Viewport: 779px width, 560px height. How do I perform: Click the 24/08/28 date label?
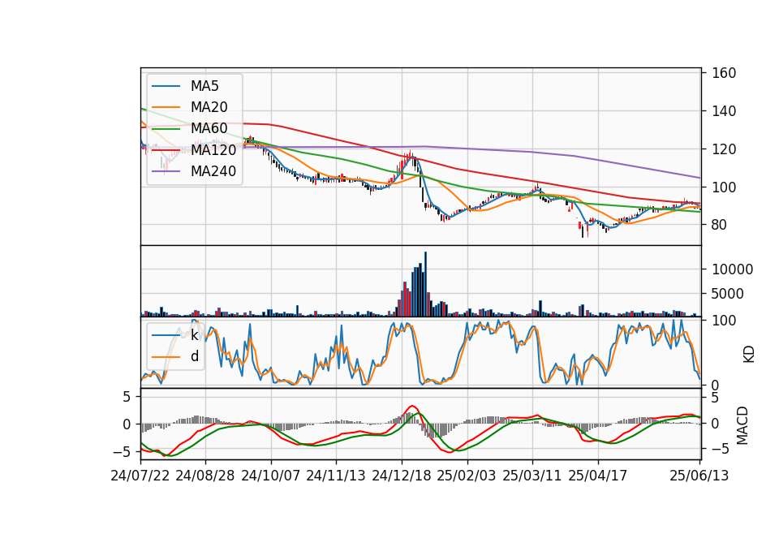[205, 476]
